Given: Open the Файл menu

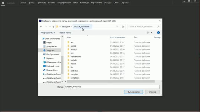Looking at the screenshot, I should point(23,2).
